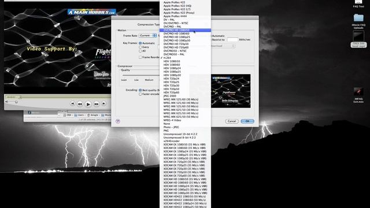Screen dimensions: 370x208
Task: Click Cancel in compression settings dialog
Action: coord(231,121)
